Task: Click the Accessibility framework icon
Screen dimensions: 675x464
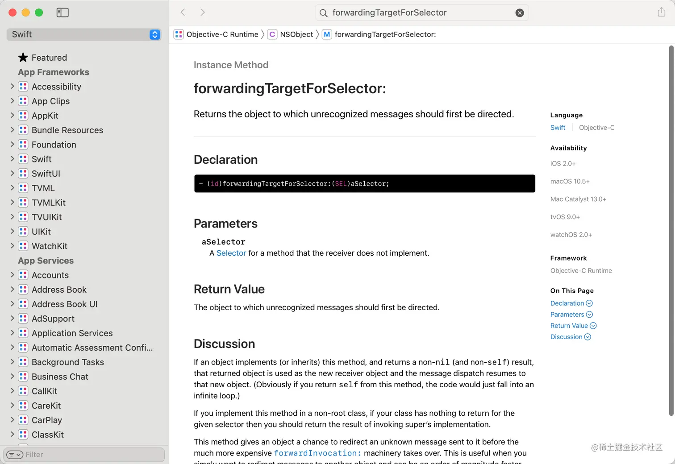Action: tap(23, 87)
